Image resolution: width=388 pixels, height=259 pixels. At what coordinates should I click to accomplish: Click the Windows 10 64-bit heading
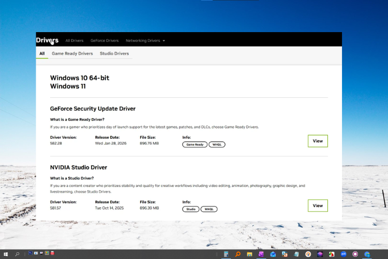(80, 78)
